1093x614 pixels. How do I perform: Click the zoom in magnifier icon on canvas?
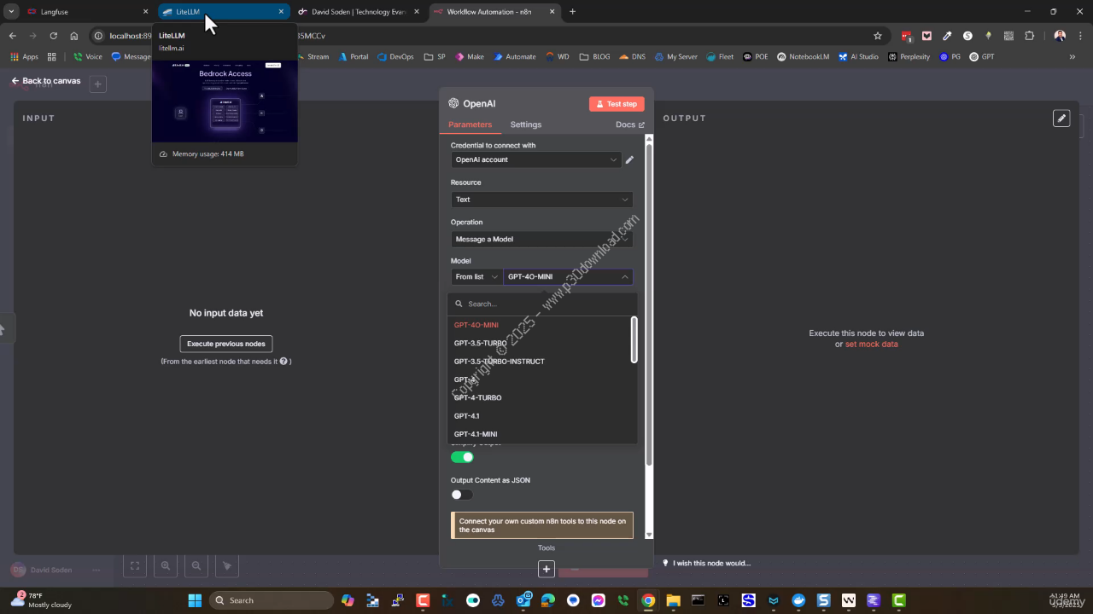(x=166, y=565)
